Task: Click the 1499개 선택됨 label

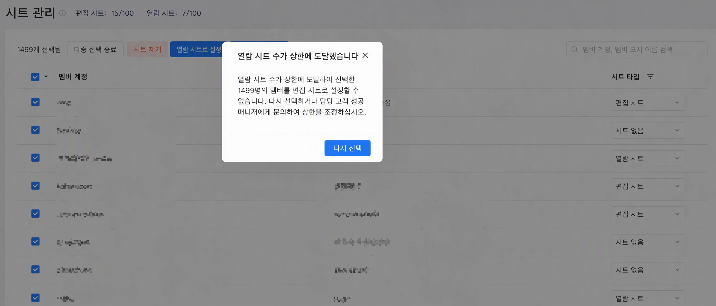Action: tap(39, 49)
